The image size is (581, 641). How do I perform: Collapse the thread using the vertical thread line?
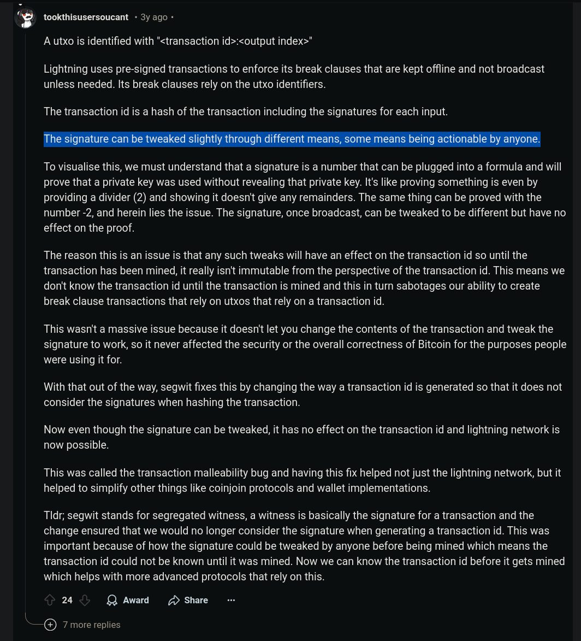tap(25, 319)
